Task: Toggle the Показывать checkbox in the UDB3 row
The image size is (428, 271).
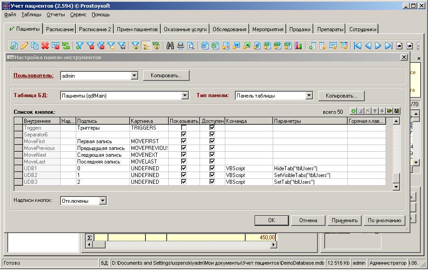Action: (x=184, y=182)
